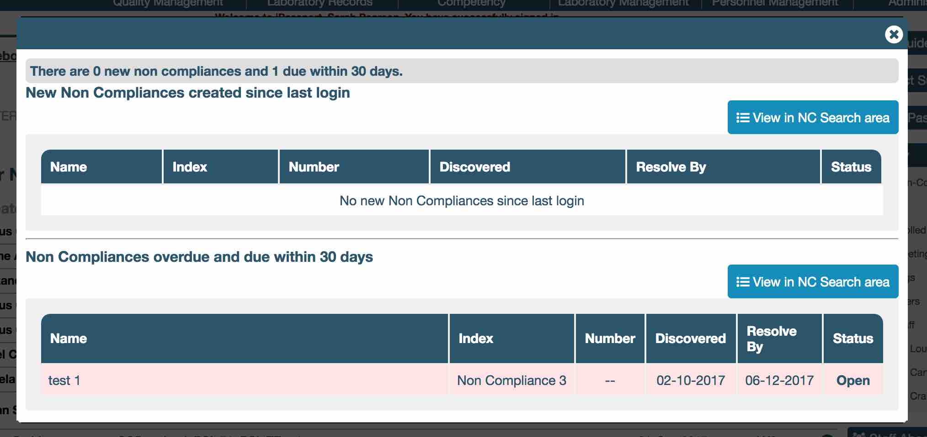The image size is (927, 437).
Task: Click Discovered header in new non compliances table
Action: click(x=528, y=166)
